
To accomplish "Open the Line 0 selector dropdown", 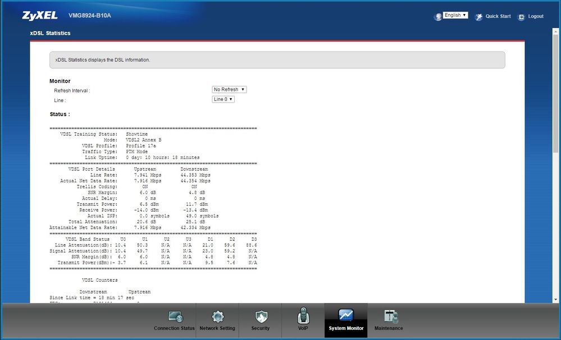I will click(x=224, y=99).
